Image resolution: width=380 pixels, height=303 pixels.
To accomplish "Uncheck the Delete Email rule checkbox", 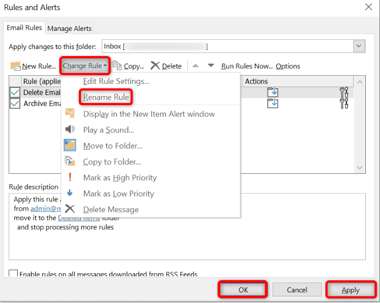I will 15,92.
